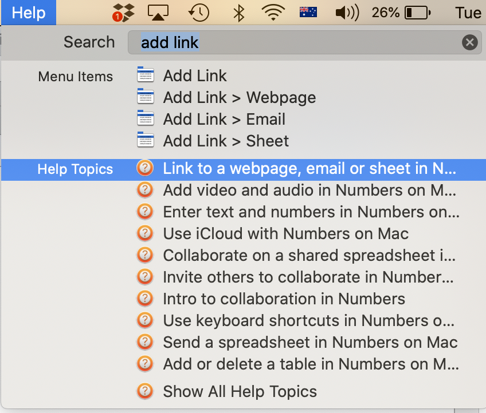
Task: Click the Help menu title
Action: [x=29, y=12]
